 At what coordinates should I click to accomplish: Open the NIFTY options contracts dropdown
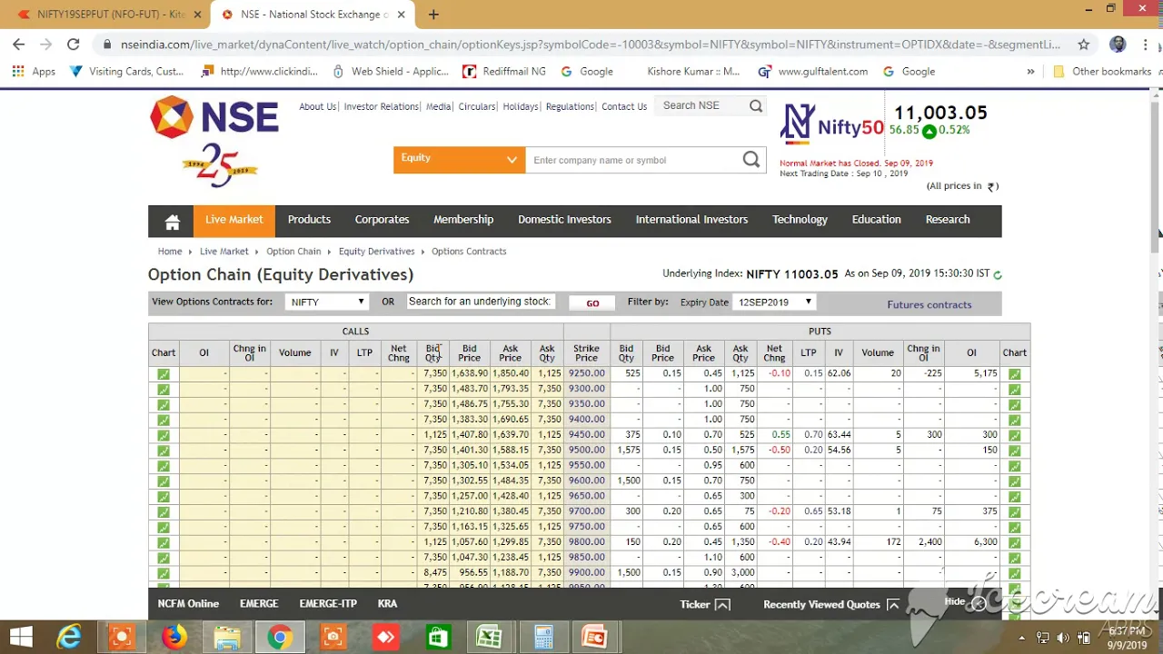[x=326, y=302]
